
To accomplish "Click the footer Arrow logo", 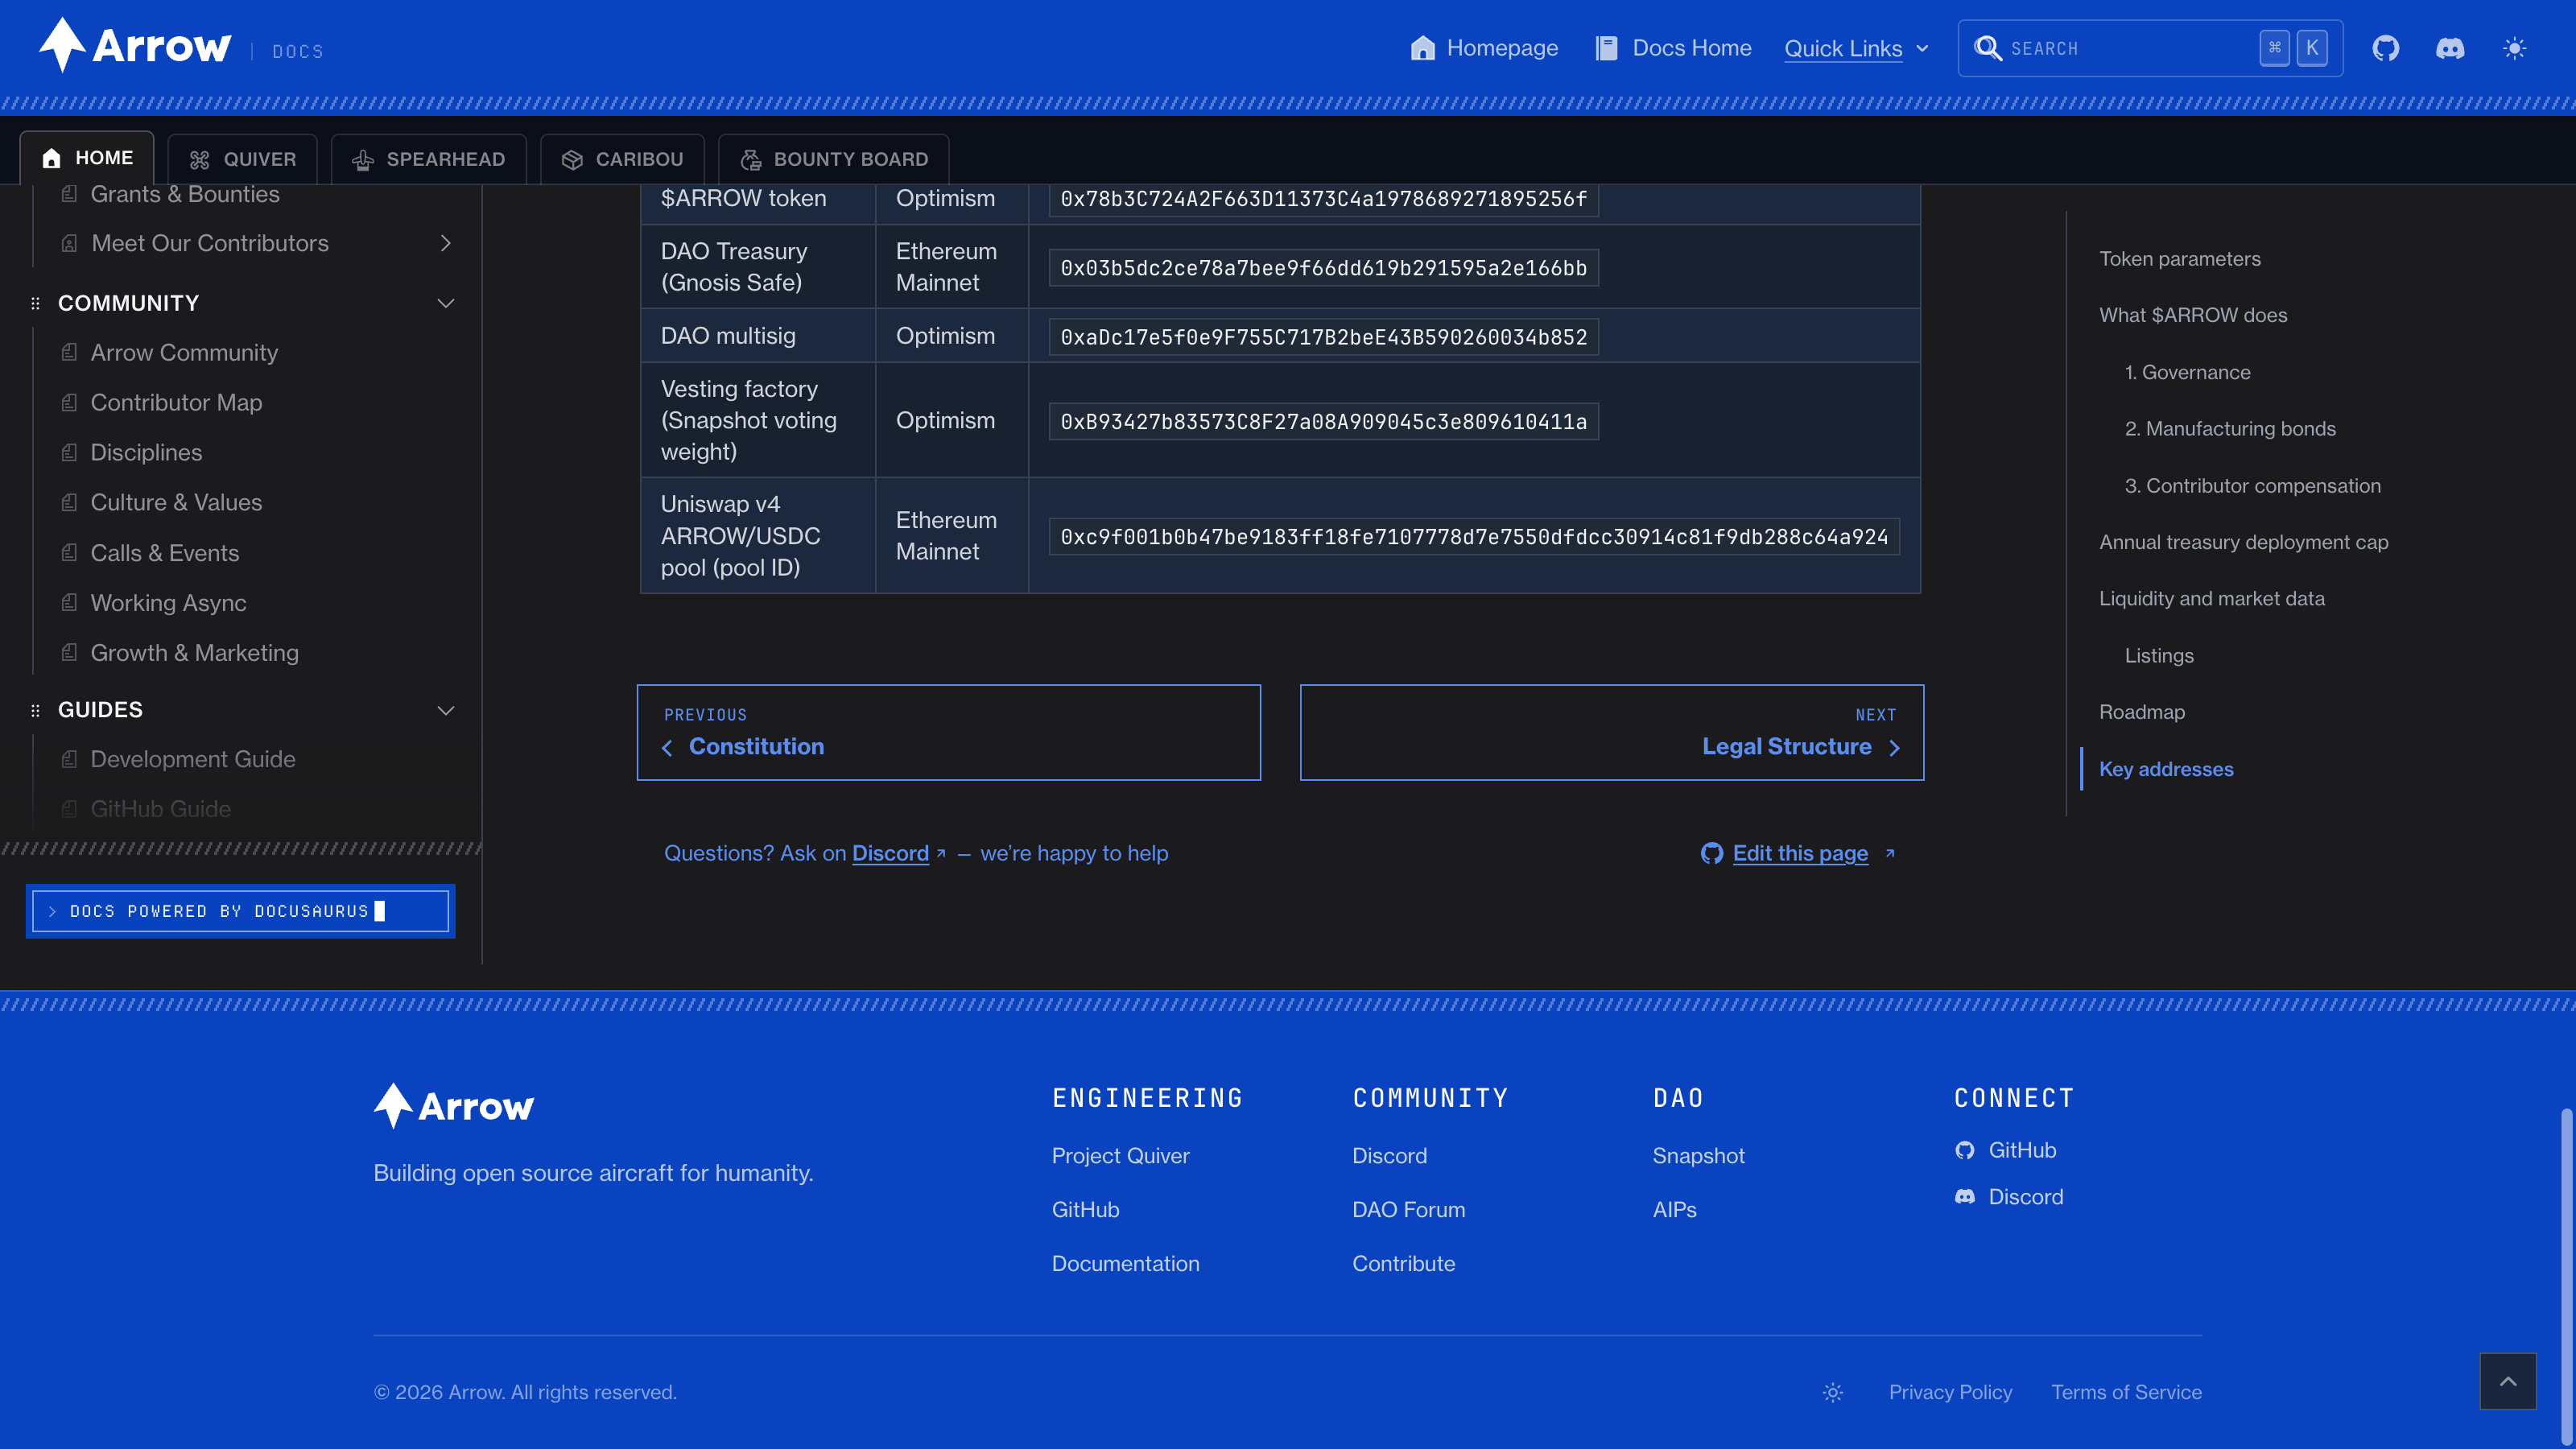I will pyautogui.click(x=454, y=1106).
